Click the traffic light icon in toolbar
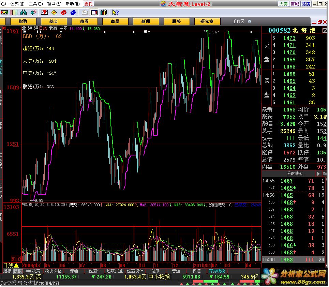 4,13
